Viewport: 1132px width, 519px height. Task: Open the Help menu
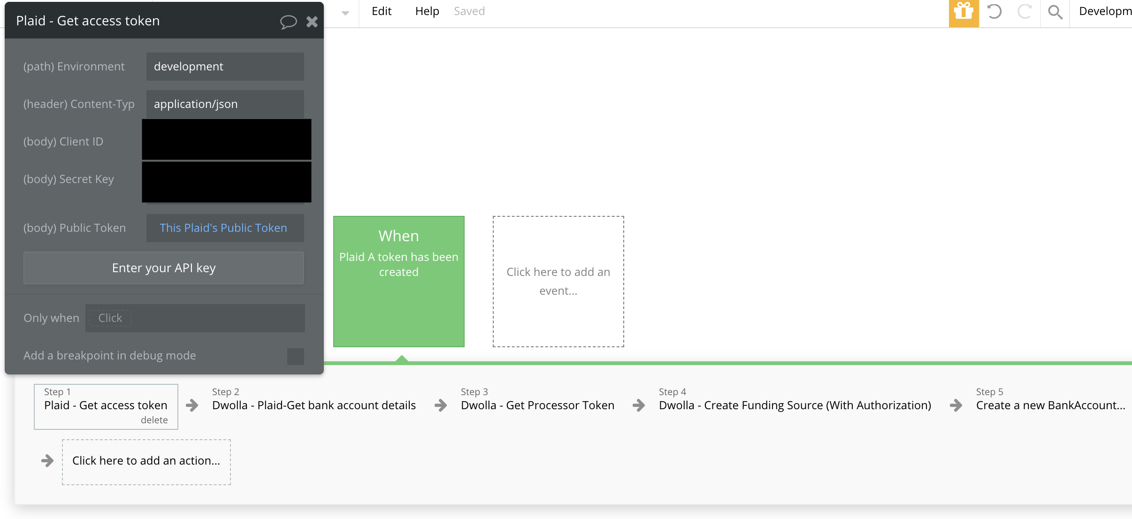pos(427,11)
